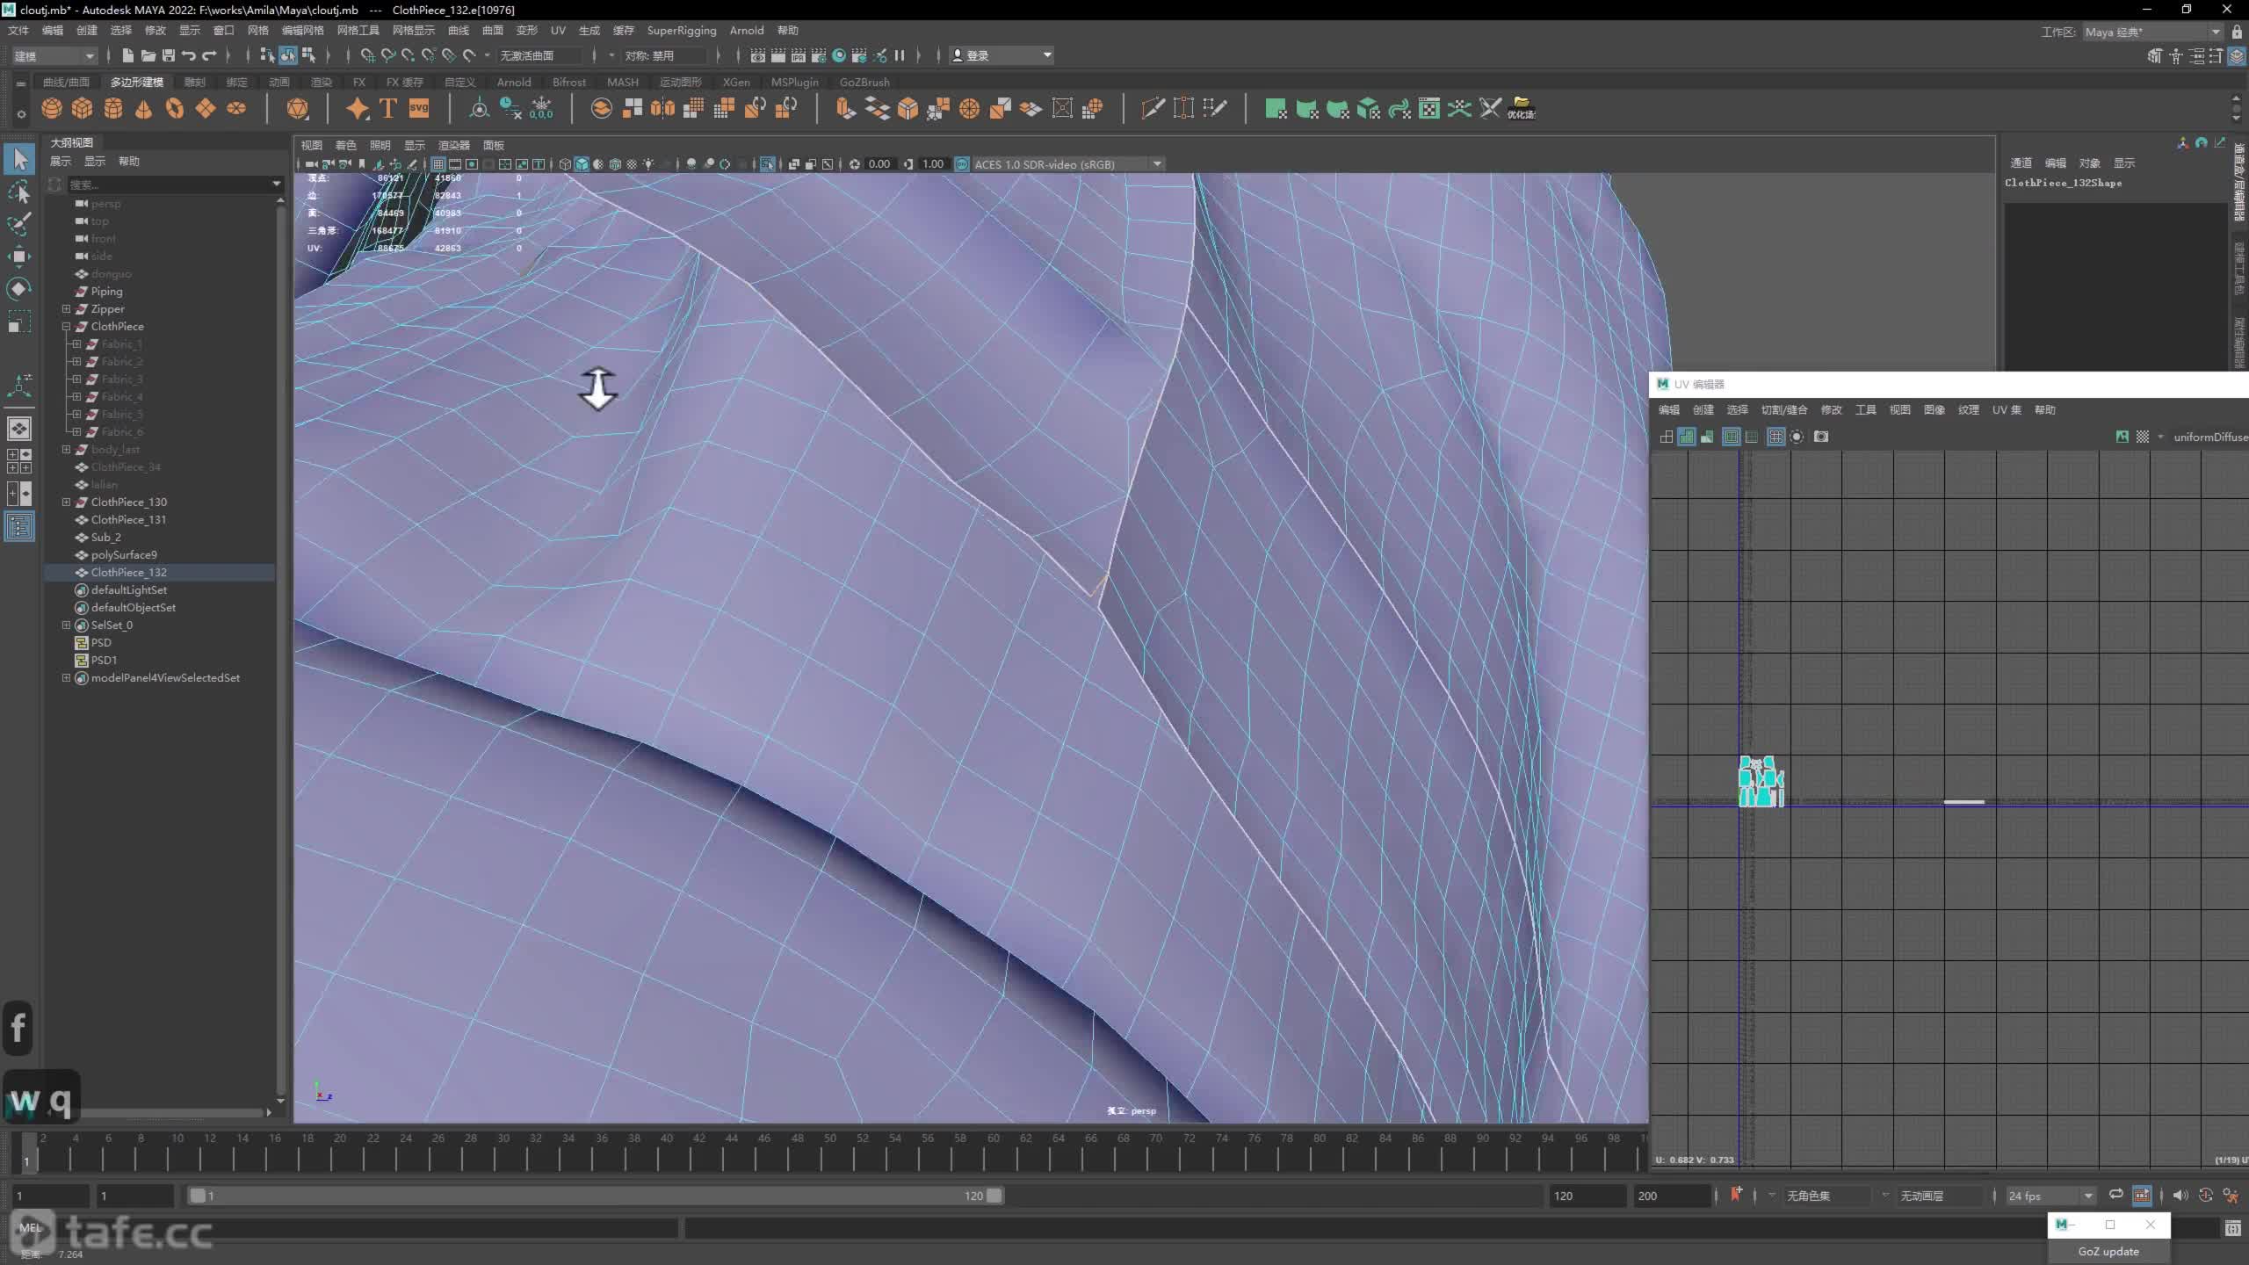This screenshot has height=1265, width=2249.
Task: Toggle checker texture in UV editor
Action: tap(2143, 437)
